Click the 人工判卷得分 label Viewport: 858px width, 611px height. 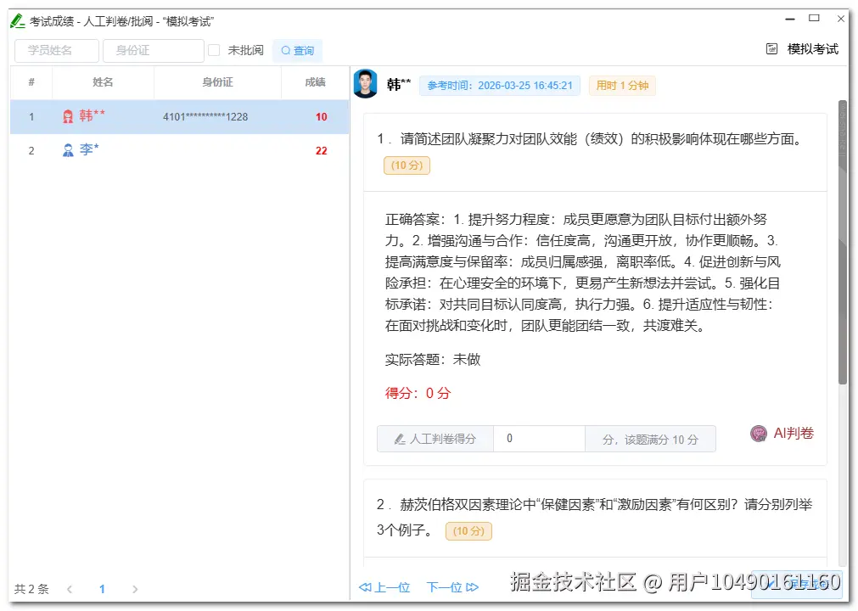pos(443,440)
